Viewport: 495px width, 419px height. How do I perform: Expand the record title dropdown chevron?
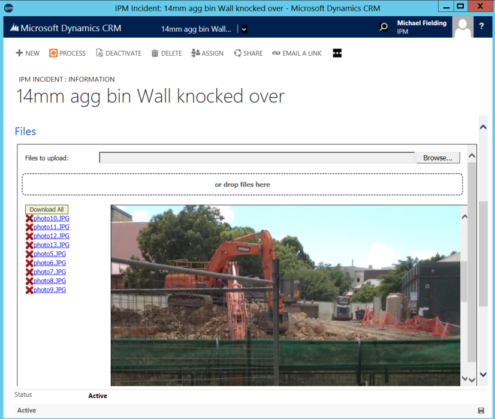tap(244, 29)
